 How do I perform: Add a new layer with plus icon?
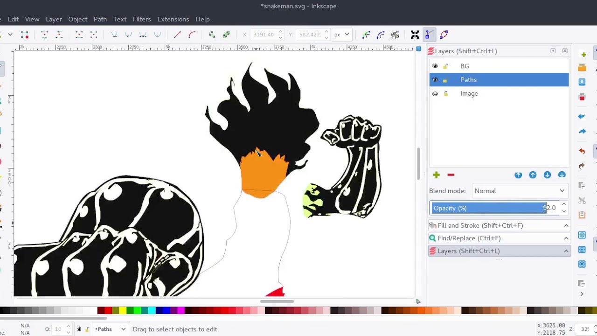pyautogui.click(x=436, y=175)
